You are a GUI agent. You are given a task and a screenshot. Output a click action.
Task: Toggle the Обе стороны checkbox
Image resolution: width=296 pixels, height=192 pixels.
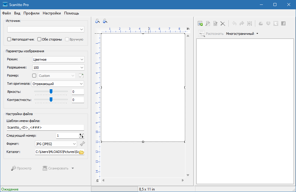[x=39, y=39]
